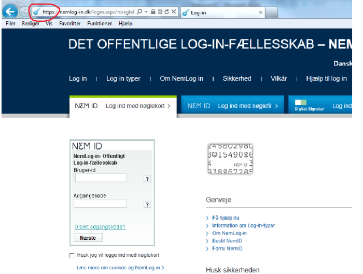The image size is (363, 274).
Task: Click the key favicon in the address bar
Action: click(x=37, y=12)
